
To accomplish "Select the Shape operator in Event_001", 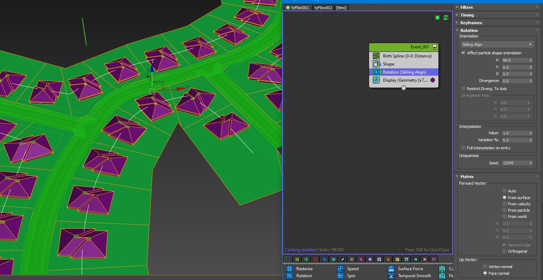I will coord(388,64).
